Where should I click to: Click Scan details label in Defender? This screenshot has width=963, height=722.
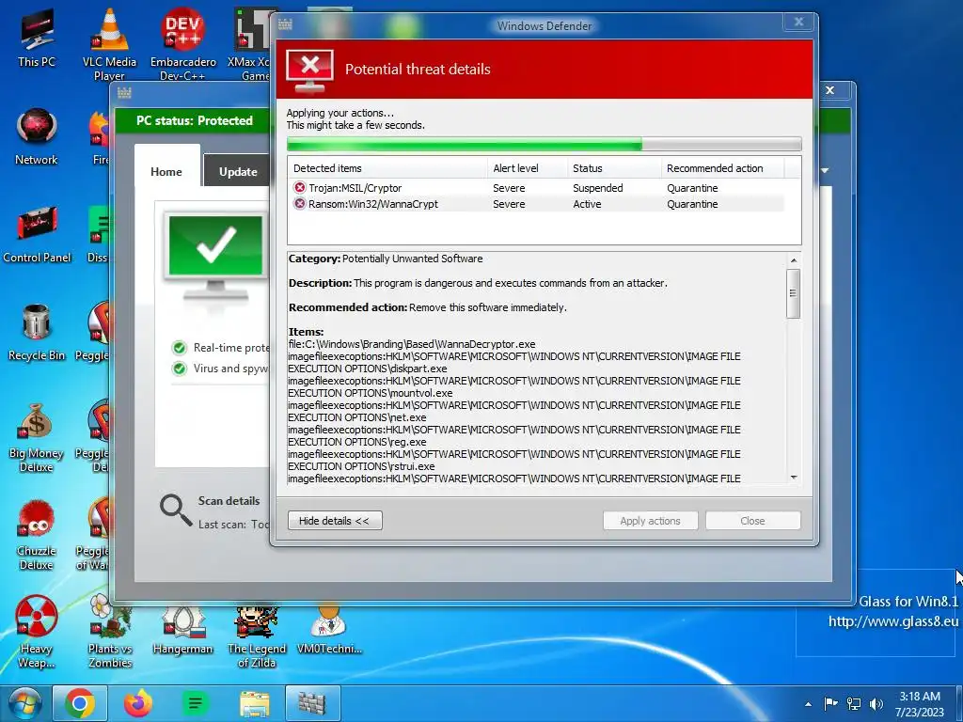(229, 501)
